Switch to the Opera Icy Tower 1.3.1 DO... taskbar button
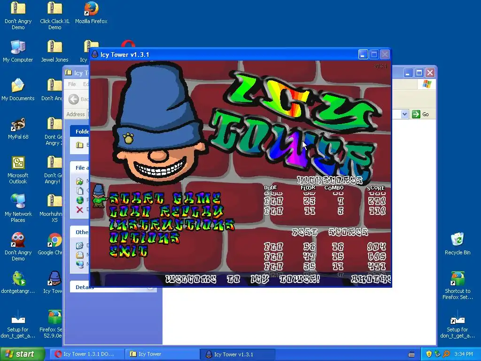481x361 pixels. click(x=88, y=354)
